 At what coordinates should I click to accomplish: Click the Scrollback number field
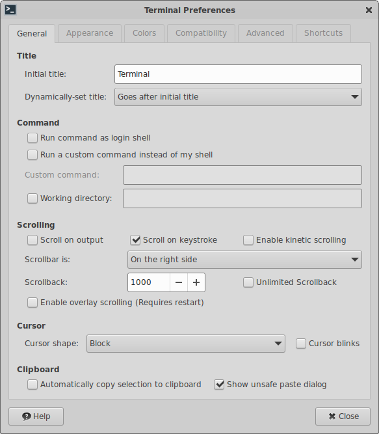(149, 282)
